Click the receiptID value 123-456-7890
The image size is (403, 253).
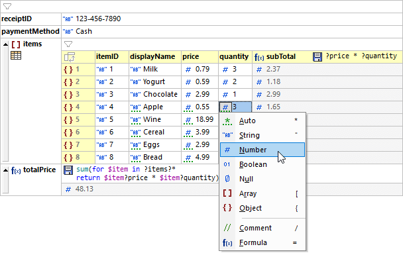(x=98, y=19)
